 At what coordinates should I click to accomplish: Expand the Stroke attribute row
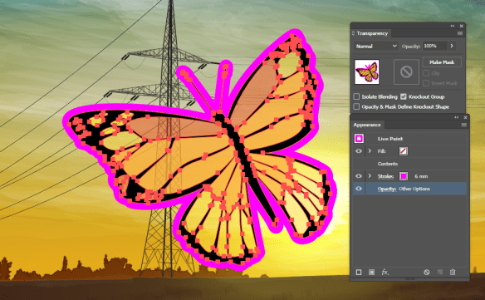(x=370, y=176)
